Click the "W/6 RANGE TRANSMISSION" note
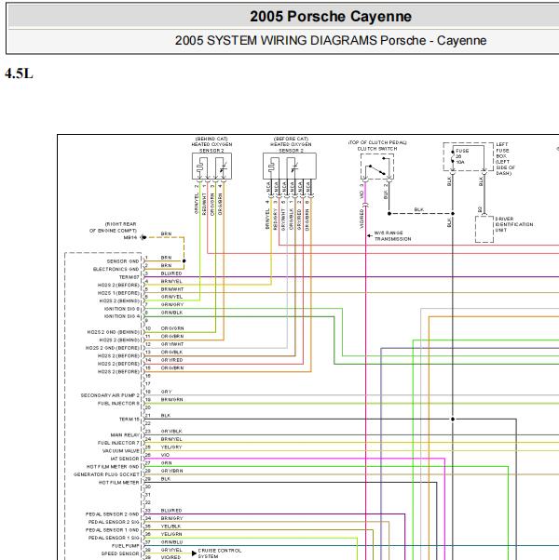 tap(392, 235)
